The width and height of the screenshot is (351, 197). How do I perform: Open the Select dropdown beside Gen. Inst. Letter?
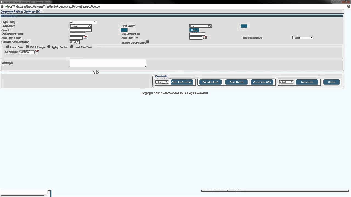(162, 82)
